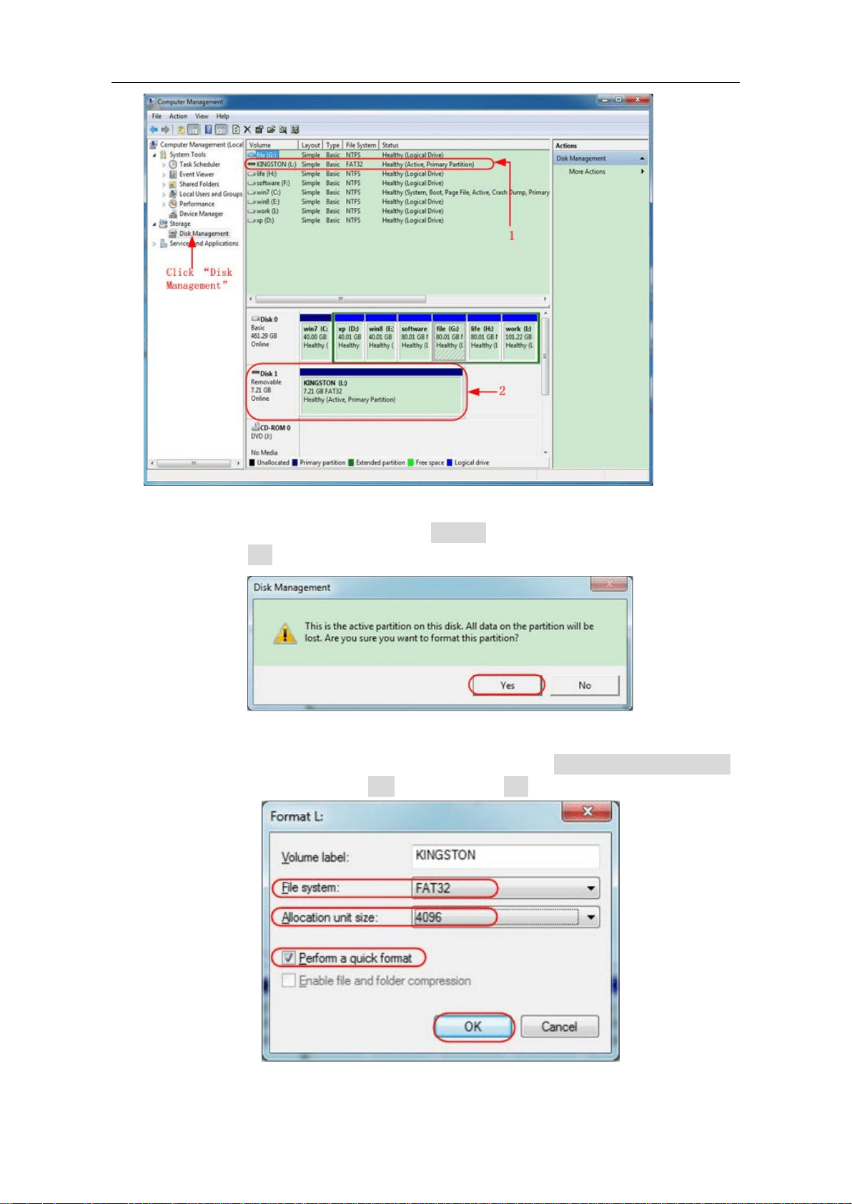Click the Volume label KINGSTON text field
Image resolution: width=852 pixels, height=1204 pixels.
tap(505, 856)
